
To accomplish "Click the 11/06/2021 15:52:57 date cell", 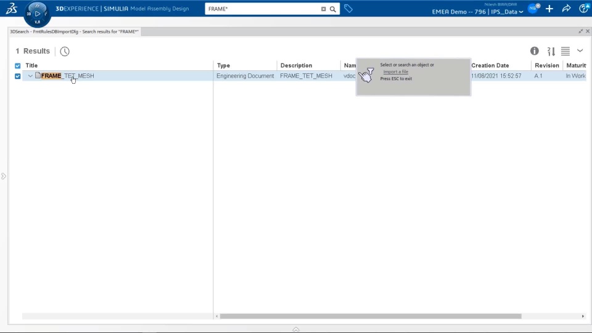I will [496, 76].
